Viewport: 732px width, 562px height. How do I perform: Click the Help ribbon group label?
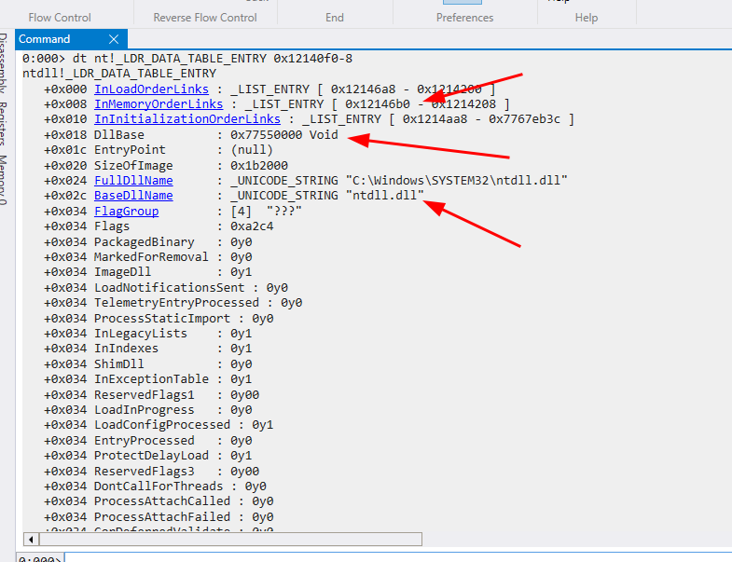coord(586,17)
